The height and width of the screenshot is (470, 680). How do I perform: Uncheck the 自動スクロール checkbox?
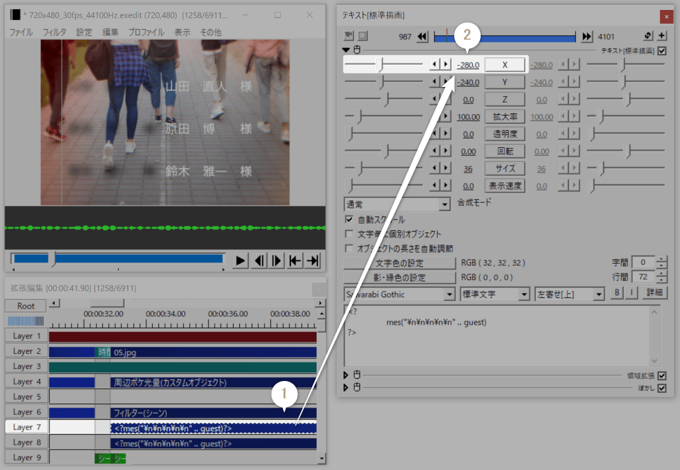click(349, 220)
